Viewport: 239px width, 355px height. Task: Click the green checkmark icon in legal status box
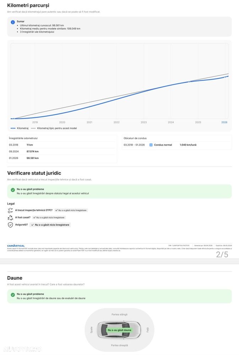click(13, 190)
